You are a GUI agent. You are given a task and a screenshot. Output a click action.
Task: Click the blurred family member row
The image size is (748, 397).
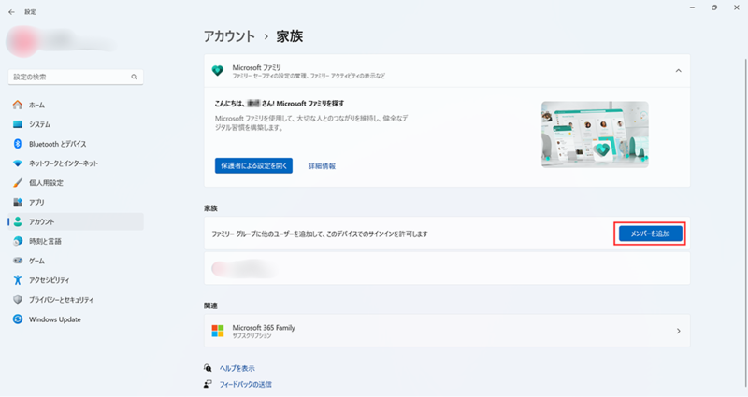[447, 269]
